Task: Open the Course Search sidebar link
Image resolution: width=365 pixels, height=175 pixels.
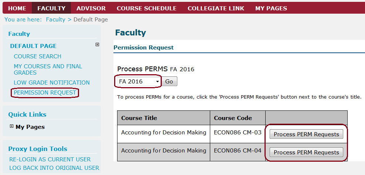Action: tap(38, 56)
